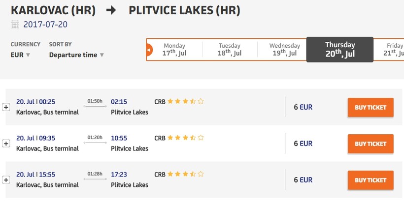Buy ticket for the 00:25 bus
Screen dimensions: 404x207
point(370,107)
